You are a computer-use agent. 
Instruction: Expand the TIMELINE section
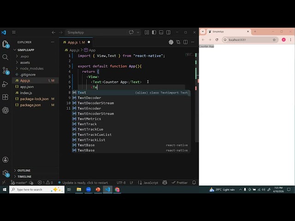click(35, 176)
